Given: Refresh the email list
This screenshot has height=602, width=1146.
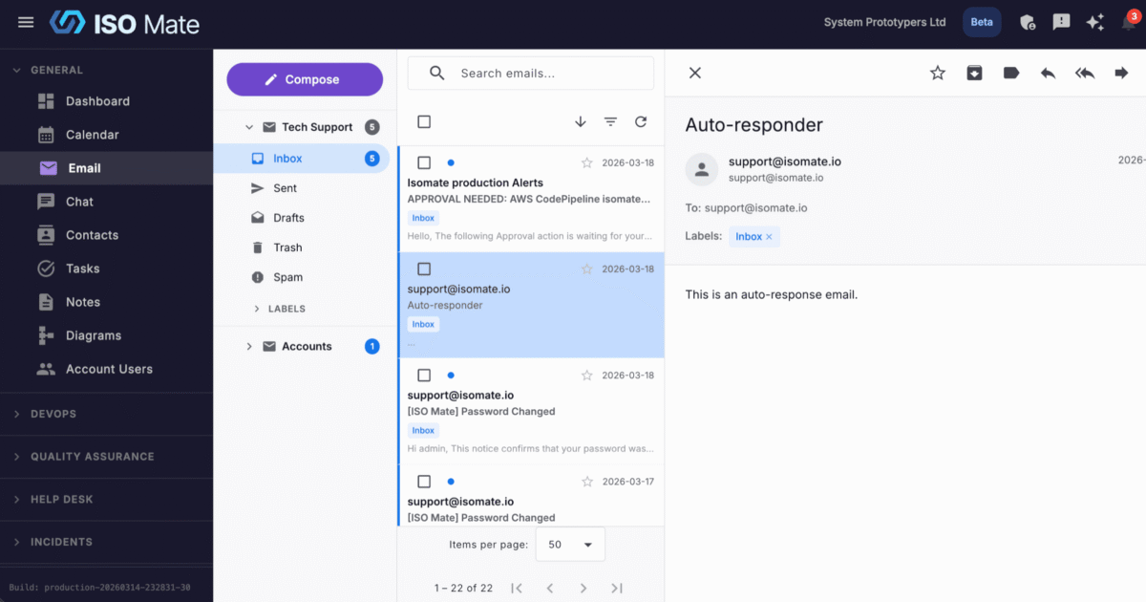Looking at the screenshot, I should click(x=641, y=121).
